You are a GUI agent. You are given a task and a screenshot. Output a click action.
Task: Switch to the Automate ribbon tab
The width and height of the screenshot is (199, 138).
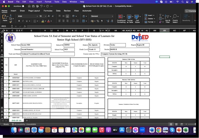87,11
